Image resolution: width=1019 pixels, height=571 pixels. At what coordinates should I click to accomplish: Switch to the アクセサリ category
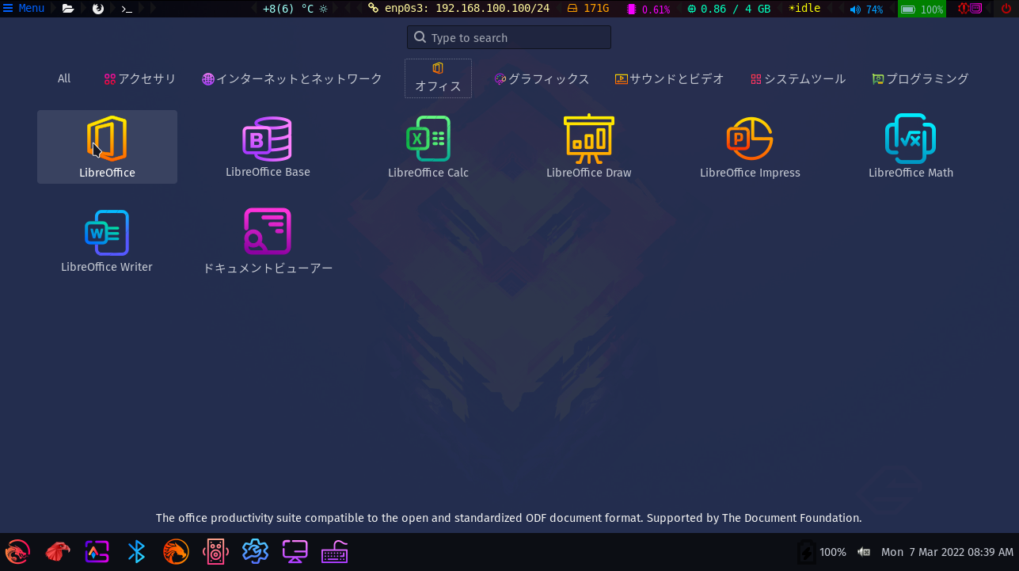140,78
